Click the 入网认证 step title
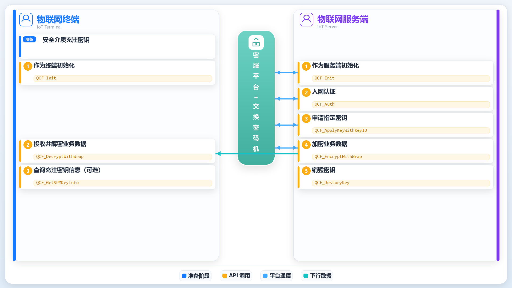This screenshot has width=512, height=288. (x=324, y=92)
